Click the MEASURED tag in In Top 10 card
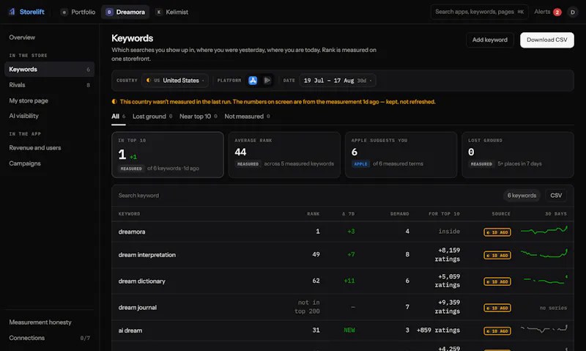The width and height of the screenshot is (586, 351). [x=131, y=169]
